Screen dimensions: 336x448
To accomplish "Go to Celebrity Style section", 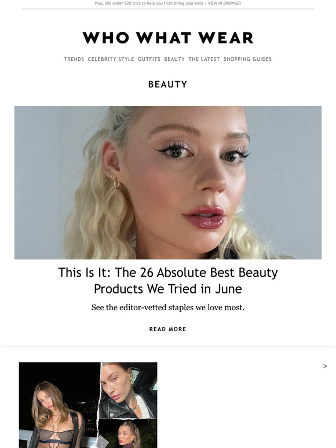I will click(111, 59).
